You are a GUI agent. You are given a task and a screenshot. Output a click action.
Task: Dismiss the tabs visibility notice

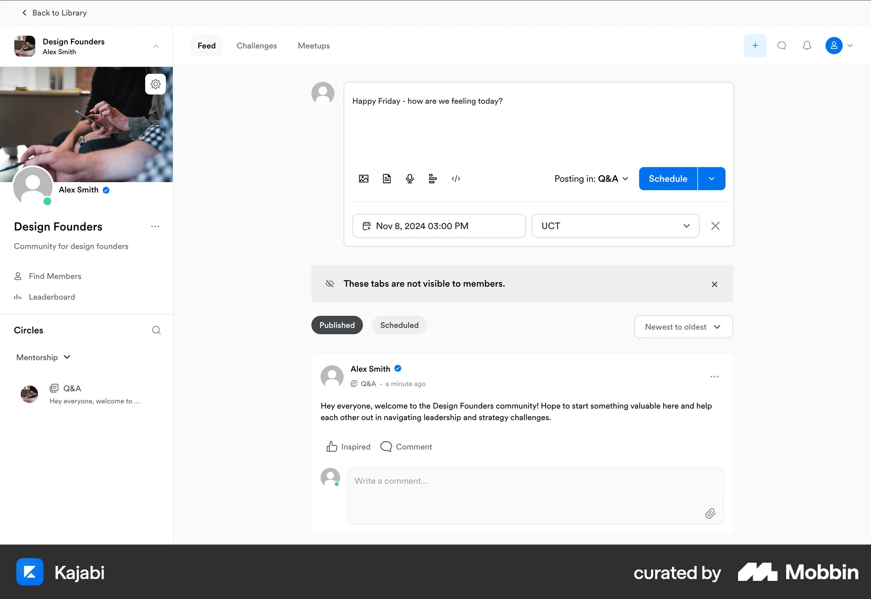tap(714, 284)
